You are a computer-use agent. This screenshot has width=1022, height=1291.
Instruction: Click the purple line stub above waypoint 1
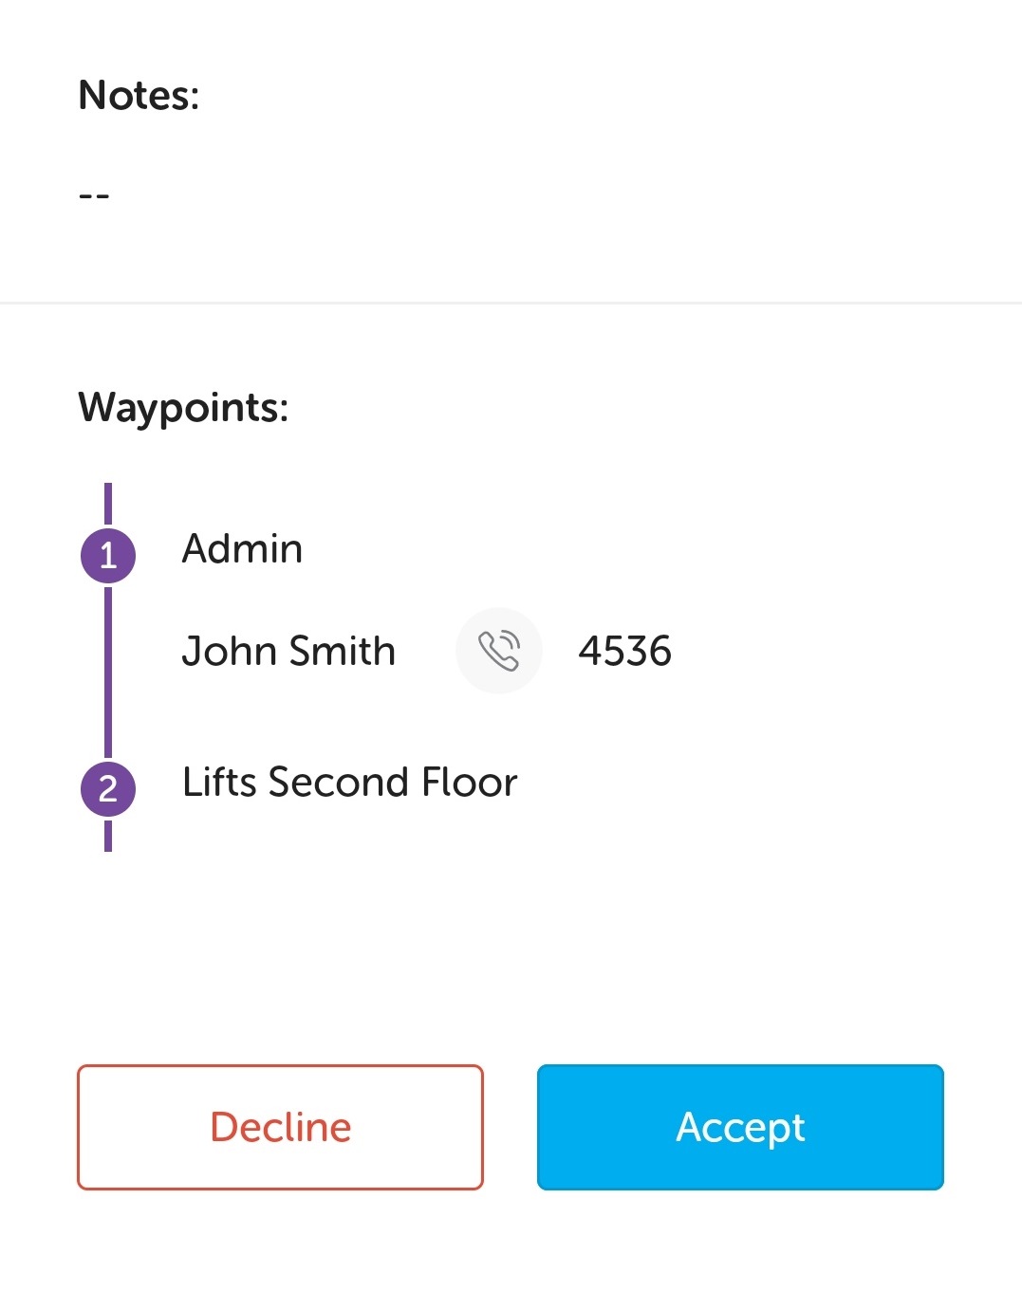(x=108, y=503)
